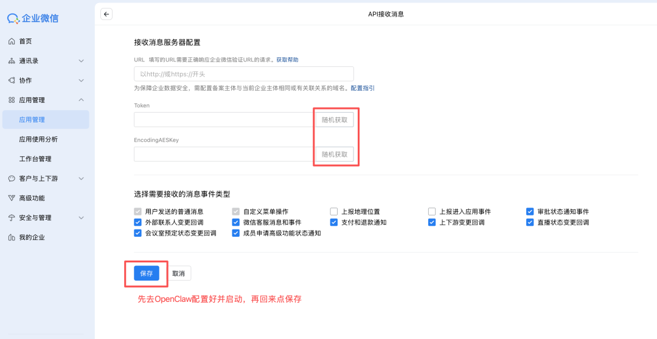Click the 客户与上下游 chat icon
Viewport: 657px width, 339px height.
coord(12,178)
